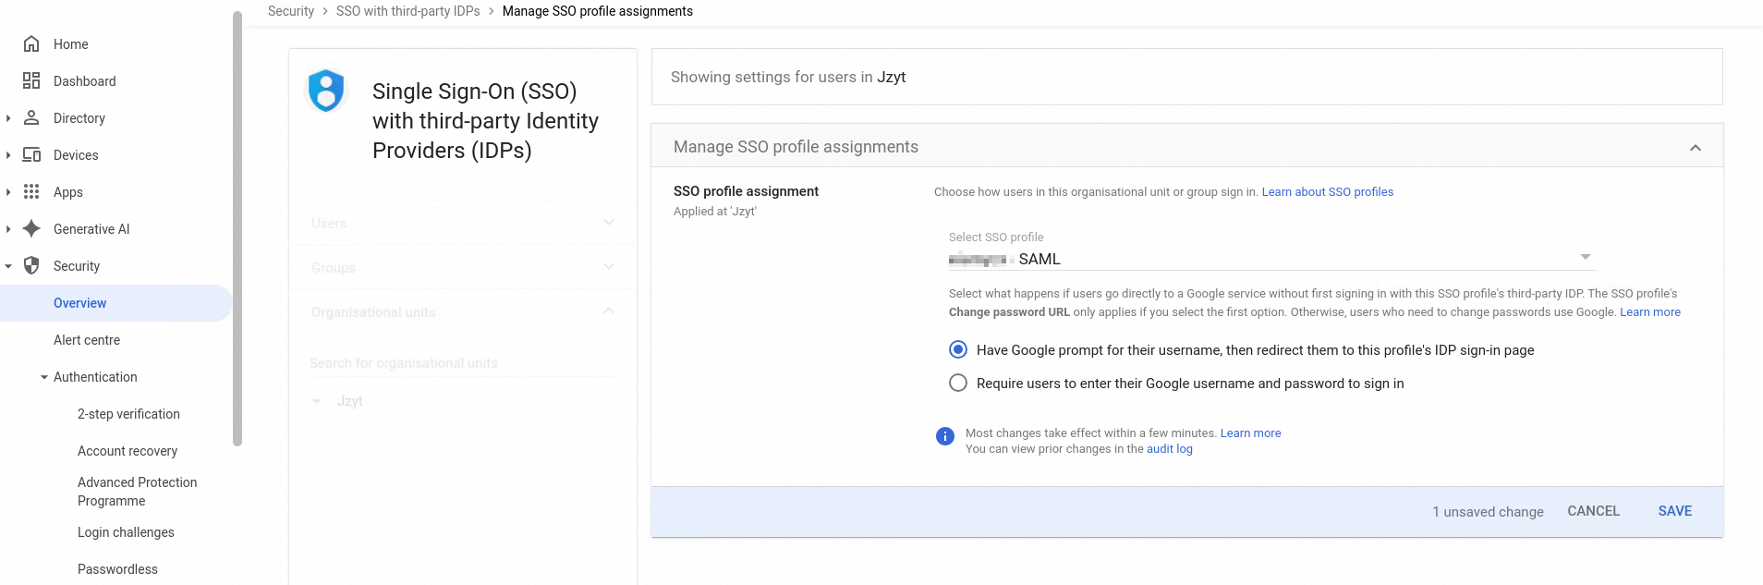Open Passwordless settings
1763x585 pixels.
coord(117,569)
